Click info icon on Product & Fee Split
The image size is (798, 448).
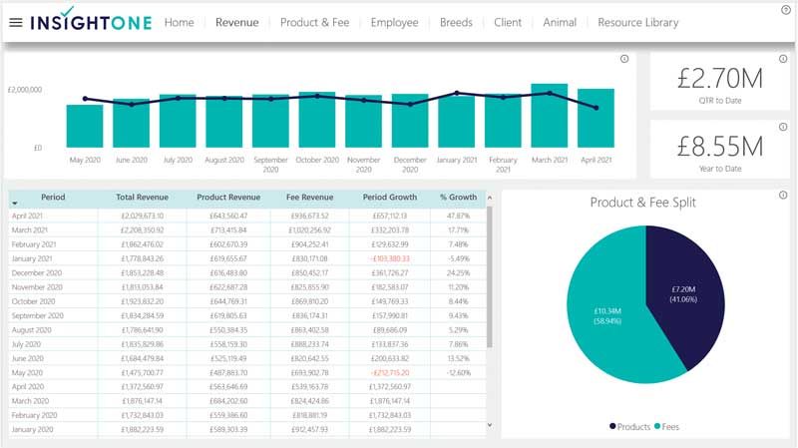[783, 195]
